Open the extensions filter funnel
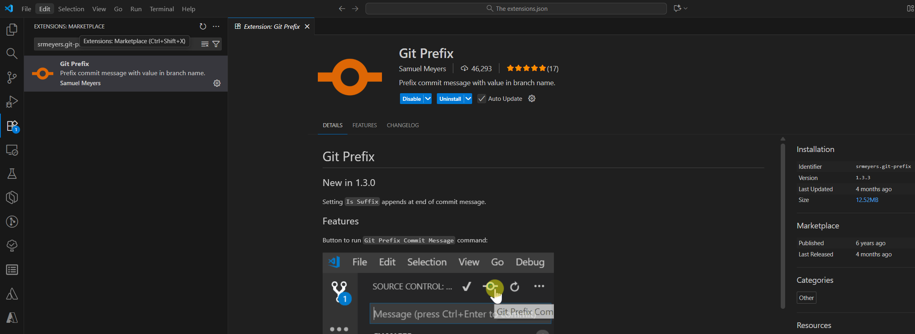The height and width of the screenshot is (334, 915). [x=216, y=44]
